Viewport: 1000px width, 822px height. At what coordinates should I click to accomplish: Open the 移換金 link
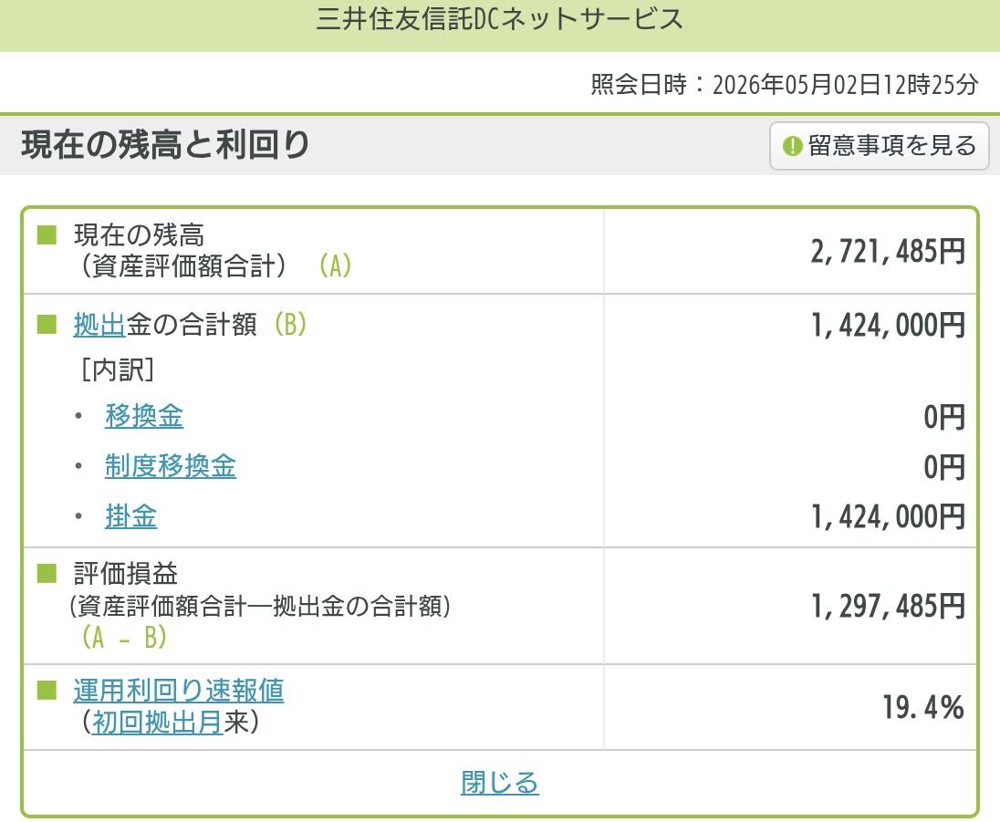144,416
